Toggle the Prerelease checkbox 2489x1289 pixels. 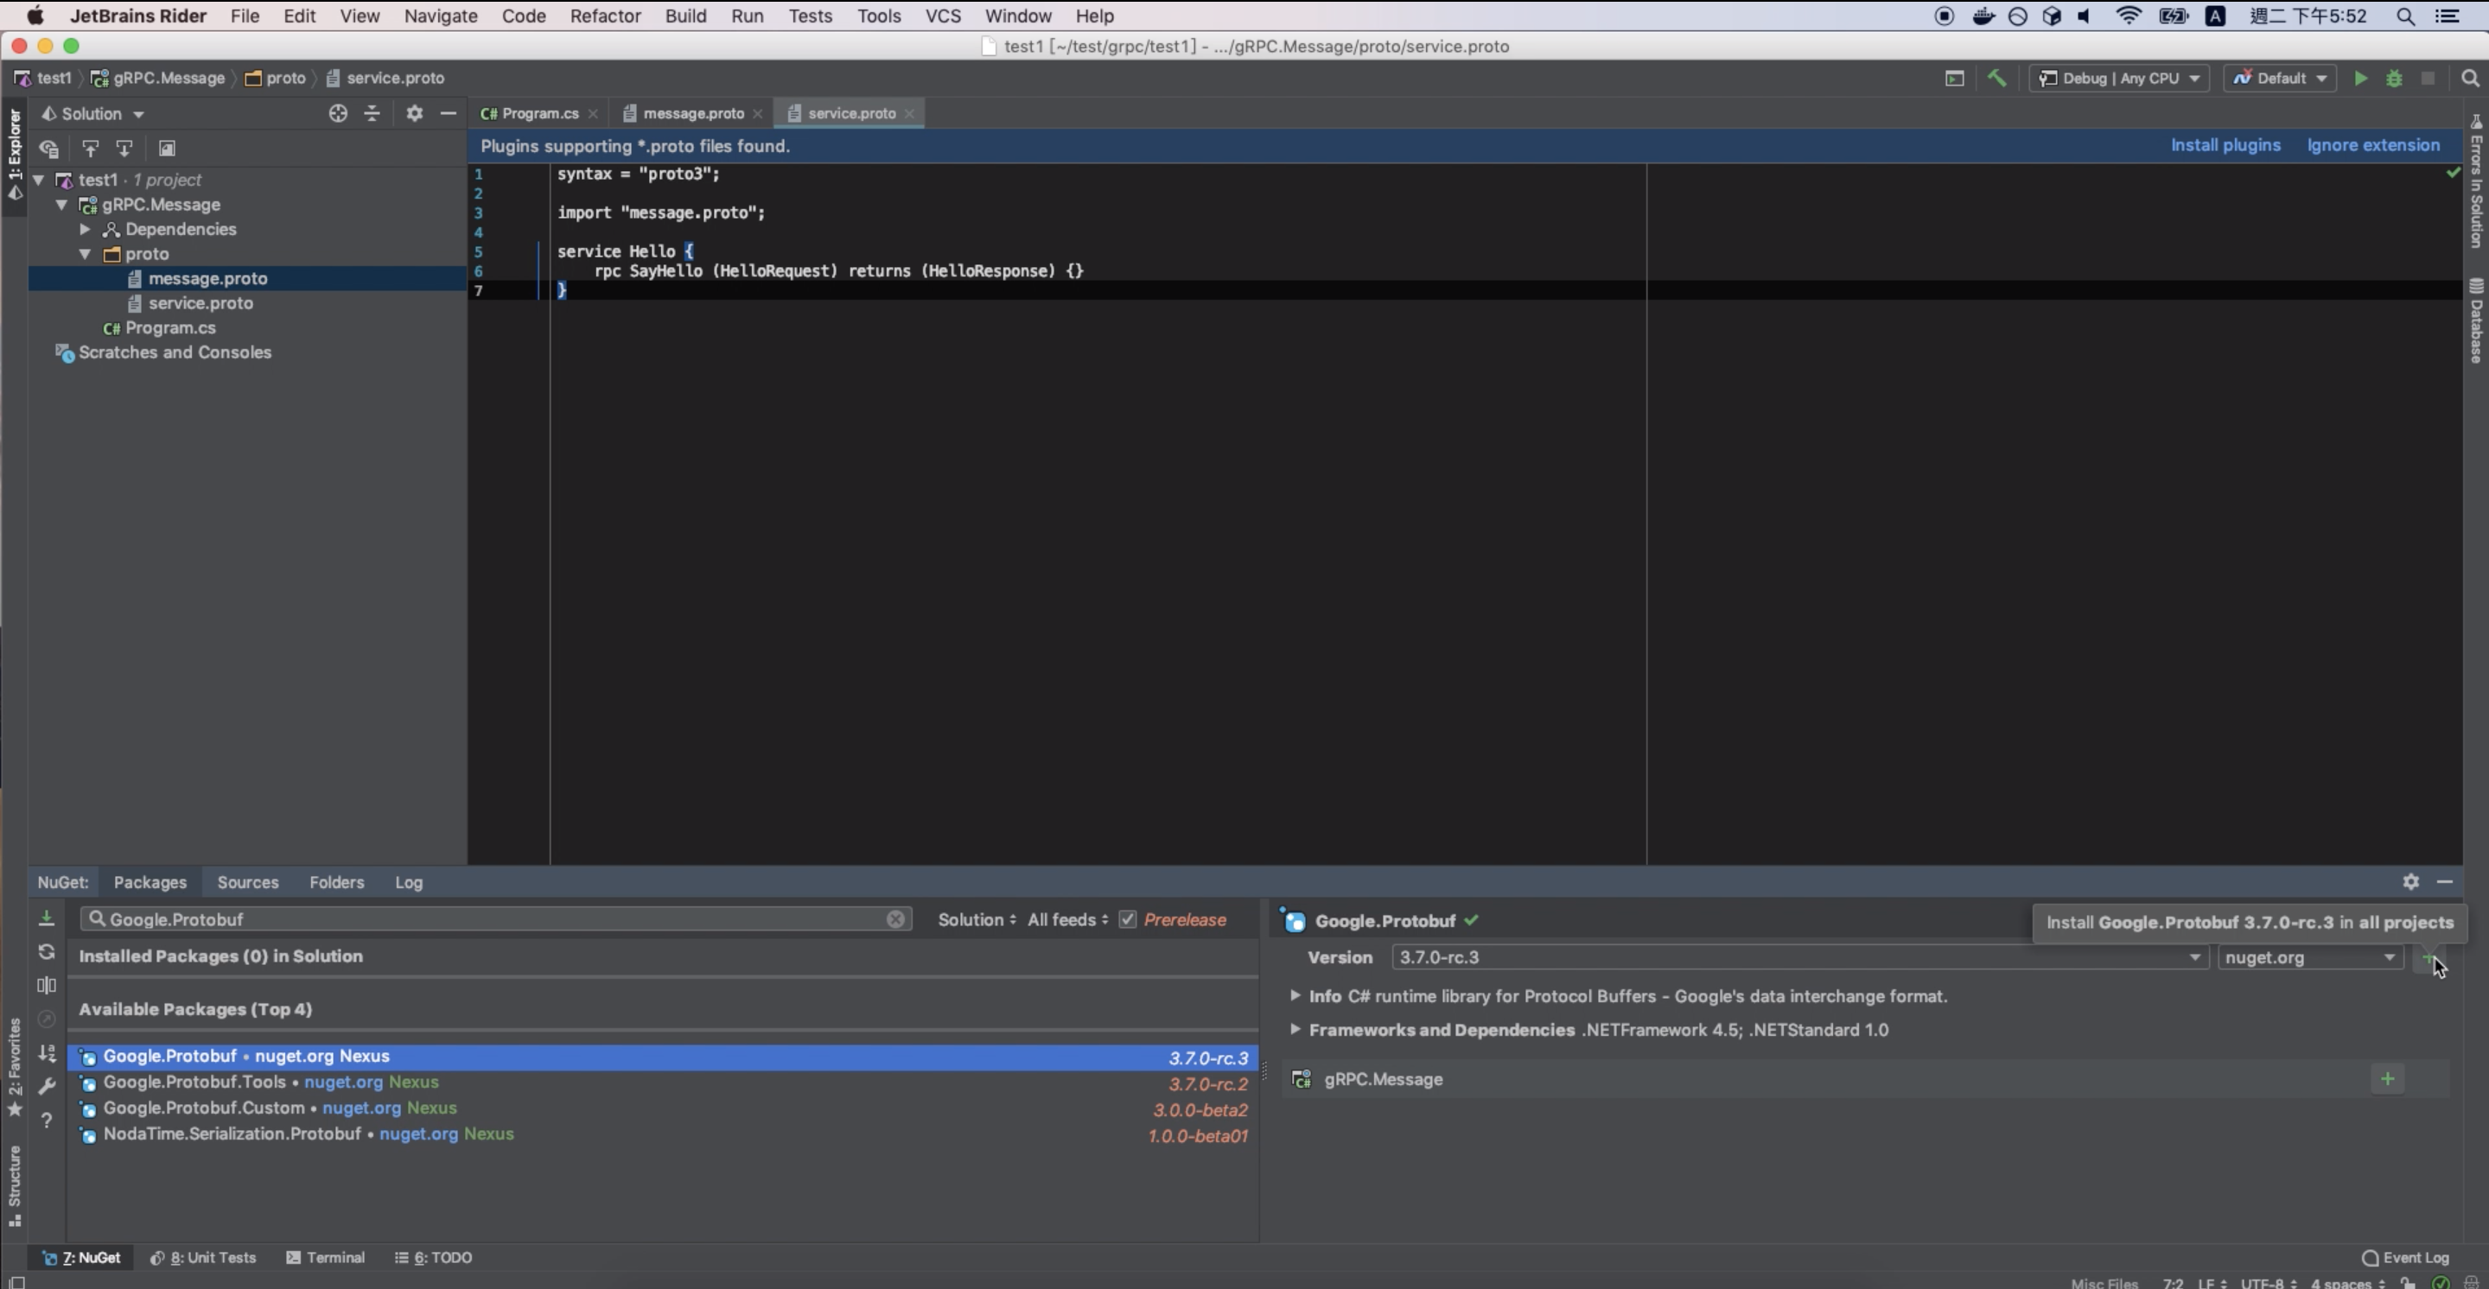[1128, 919]
